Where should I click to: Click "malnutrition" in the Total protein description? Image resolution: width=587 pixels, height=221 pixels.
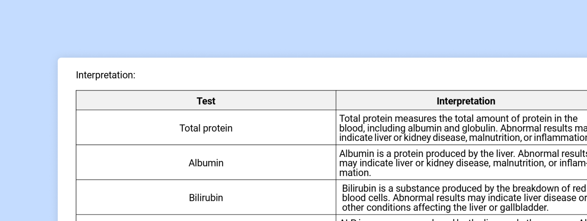click(x=492, y=138)
